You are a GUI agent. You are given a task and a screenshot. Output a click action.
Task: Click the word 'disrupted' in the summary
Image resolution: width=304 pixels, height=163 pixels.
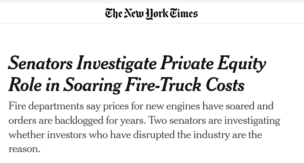[154, 135]
